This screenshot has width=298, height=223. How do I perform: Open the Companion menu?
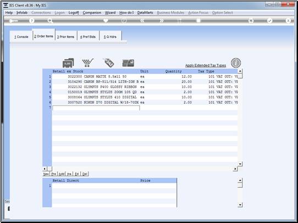coord(92,13)
